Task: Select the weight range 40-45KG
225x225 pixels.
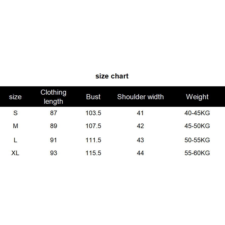Action: [197, 113]
